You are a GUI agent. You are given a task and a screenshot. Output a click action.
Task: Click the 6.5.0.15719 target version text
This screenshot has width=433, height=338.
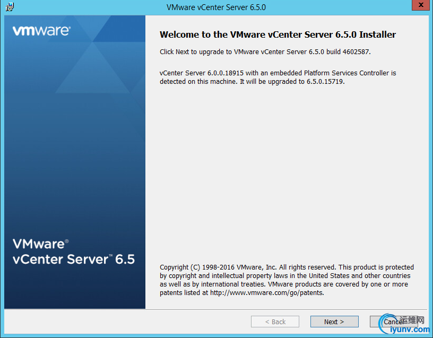point(325,82)
